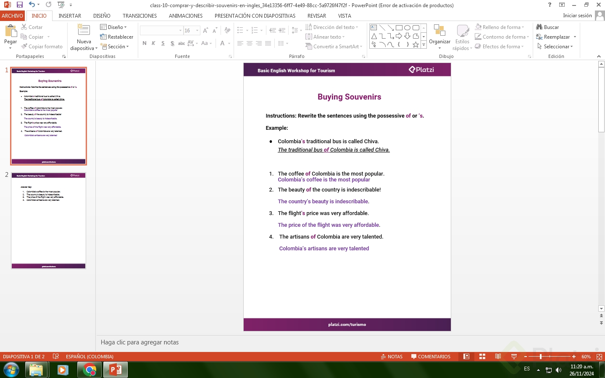Switch to slide sorter view in status bar

[482, 357]
